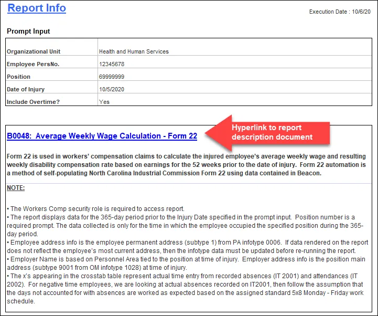This screenshot has width=378, height=316.
Task: Click the Employee PersNo. label cell
Action: click(x=32, y=64)
